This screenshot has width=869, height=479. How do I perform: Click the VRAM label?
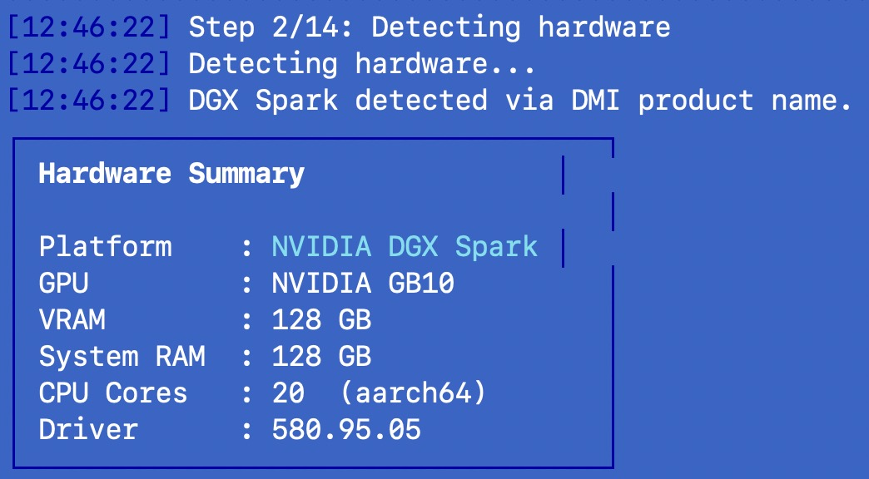pos(72,319)
